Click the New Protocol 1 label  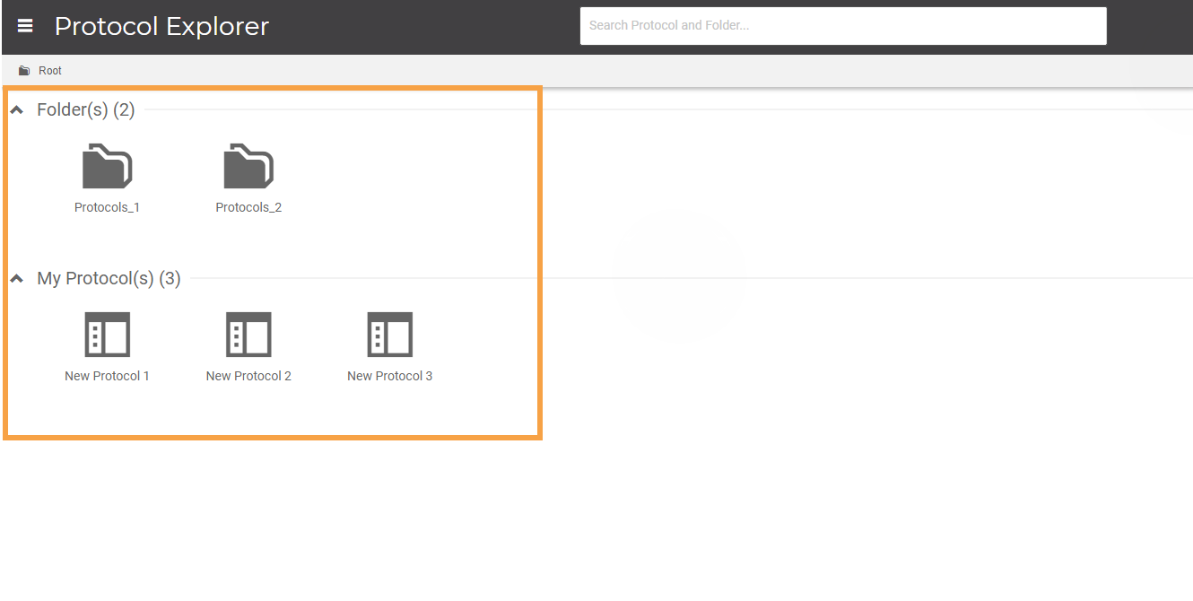[107, 376]
